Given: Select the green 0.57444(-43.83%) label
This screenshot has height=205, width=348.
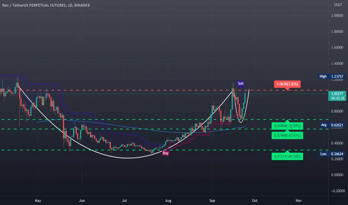Looking at the screenshot, I should (x=287, y=135).
